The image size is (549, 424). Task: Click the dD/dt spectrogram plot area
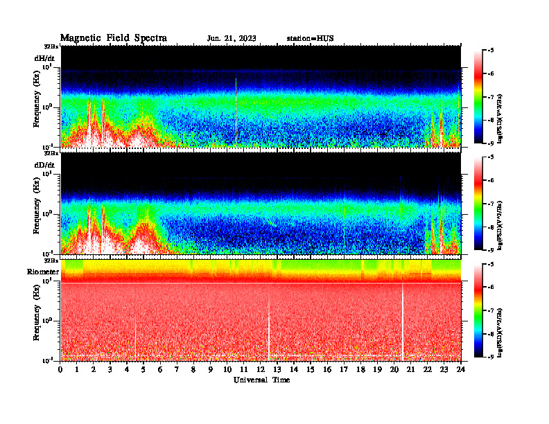[261, 203]
